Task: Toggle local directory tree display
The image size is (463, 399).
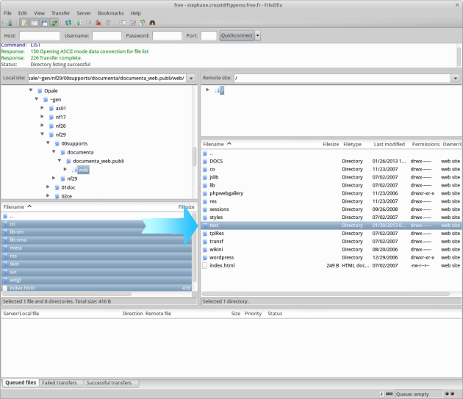Action: (x=35, y=23)
